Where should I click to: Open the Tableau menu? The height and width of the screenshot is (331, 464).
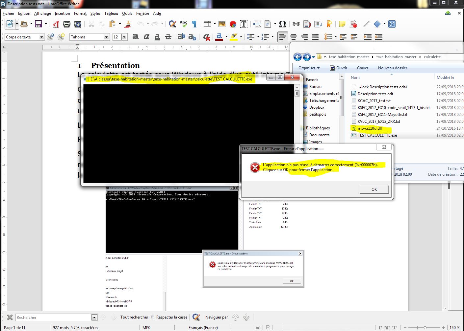point(111,13)
